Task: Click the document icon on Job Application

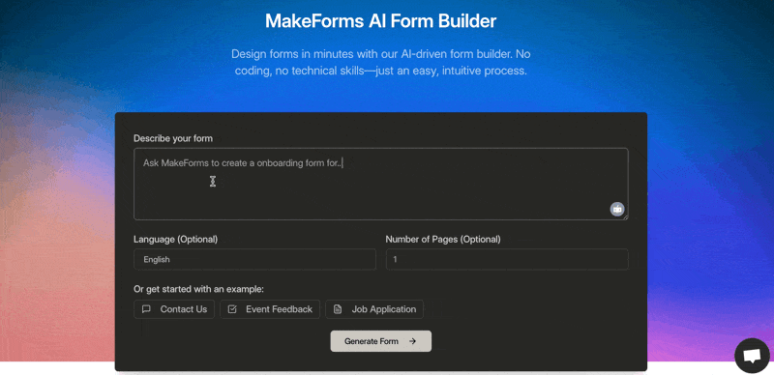Action: 338,309
